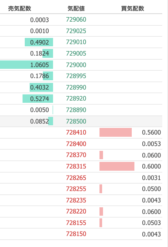Viewport: 168px width, 247px height.
Task: Select best ask price 728500
Action: [76, 121]
